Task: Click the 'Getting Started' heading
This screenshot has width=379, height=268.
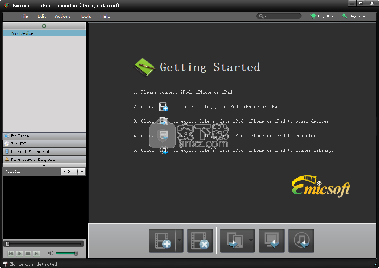Action: (x=210, y=67)
